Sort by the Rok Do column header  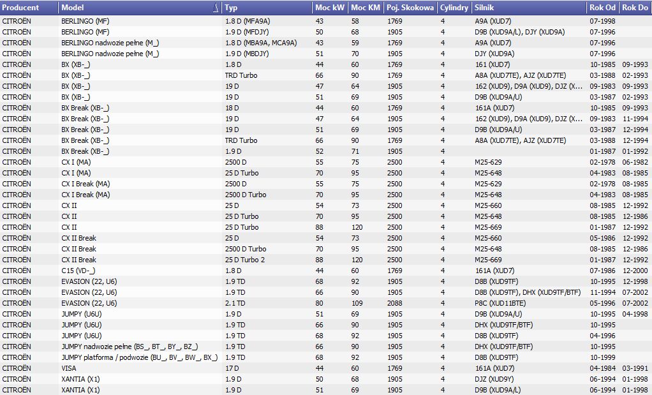pos(636,8)
